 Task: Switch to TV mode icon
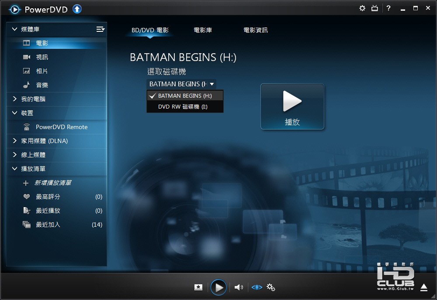(375, 8)
